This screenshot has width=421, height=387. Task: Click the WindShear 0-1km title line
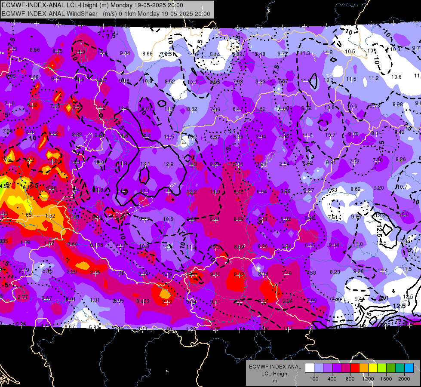106,14
